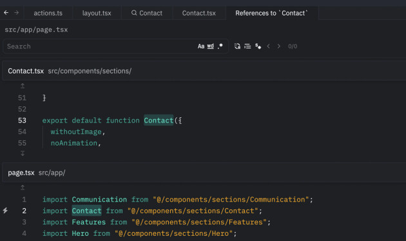Click highlighted Contact import on line 2
Viewport: 406px width, 241px height.
point(86,211)
